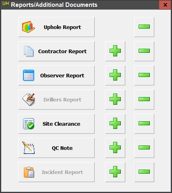Click the Observer Report calendar icon

(x=29, y=75)
